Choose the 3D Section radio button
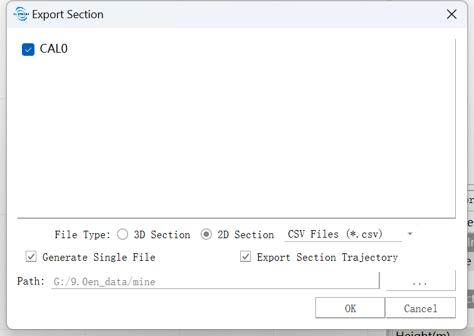 122,234
